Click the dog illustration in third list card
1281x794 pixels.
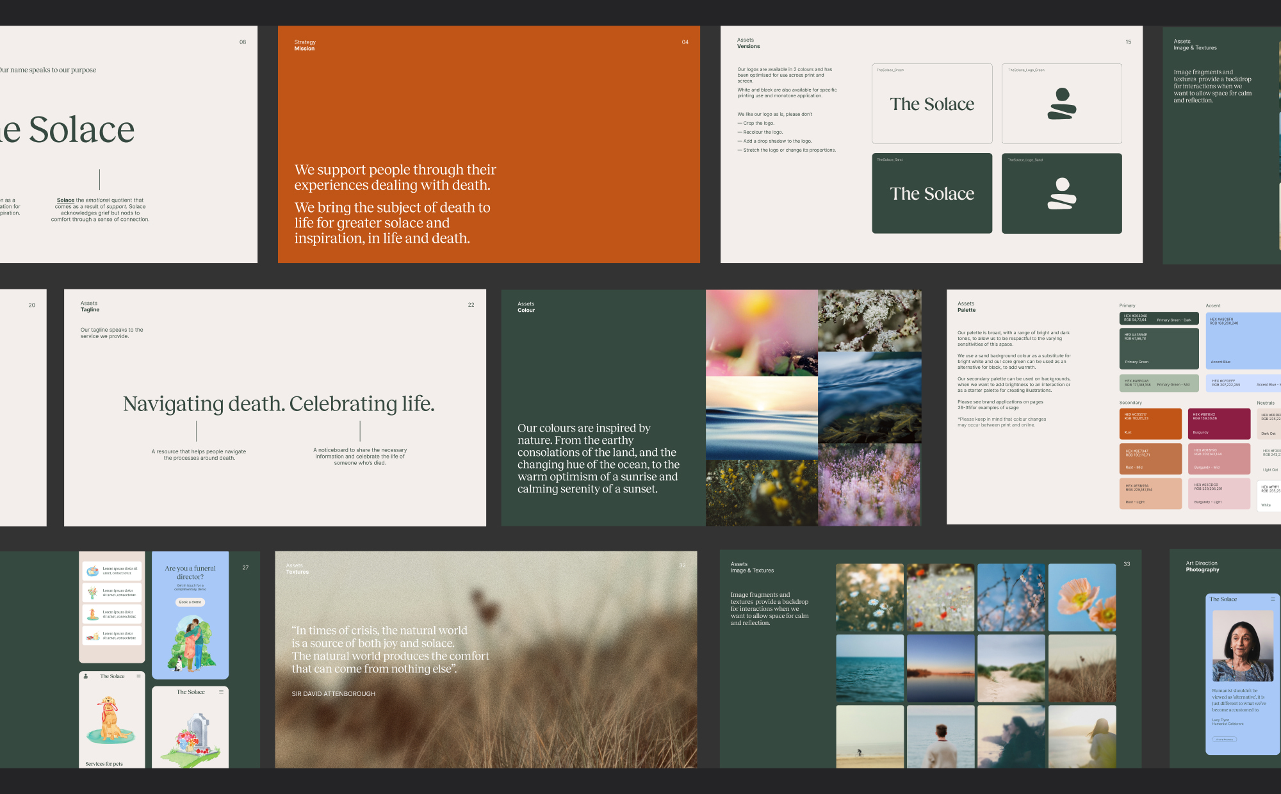point(92,614)
